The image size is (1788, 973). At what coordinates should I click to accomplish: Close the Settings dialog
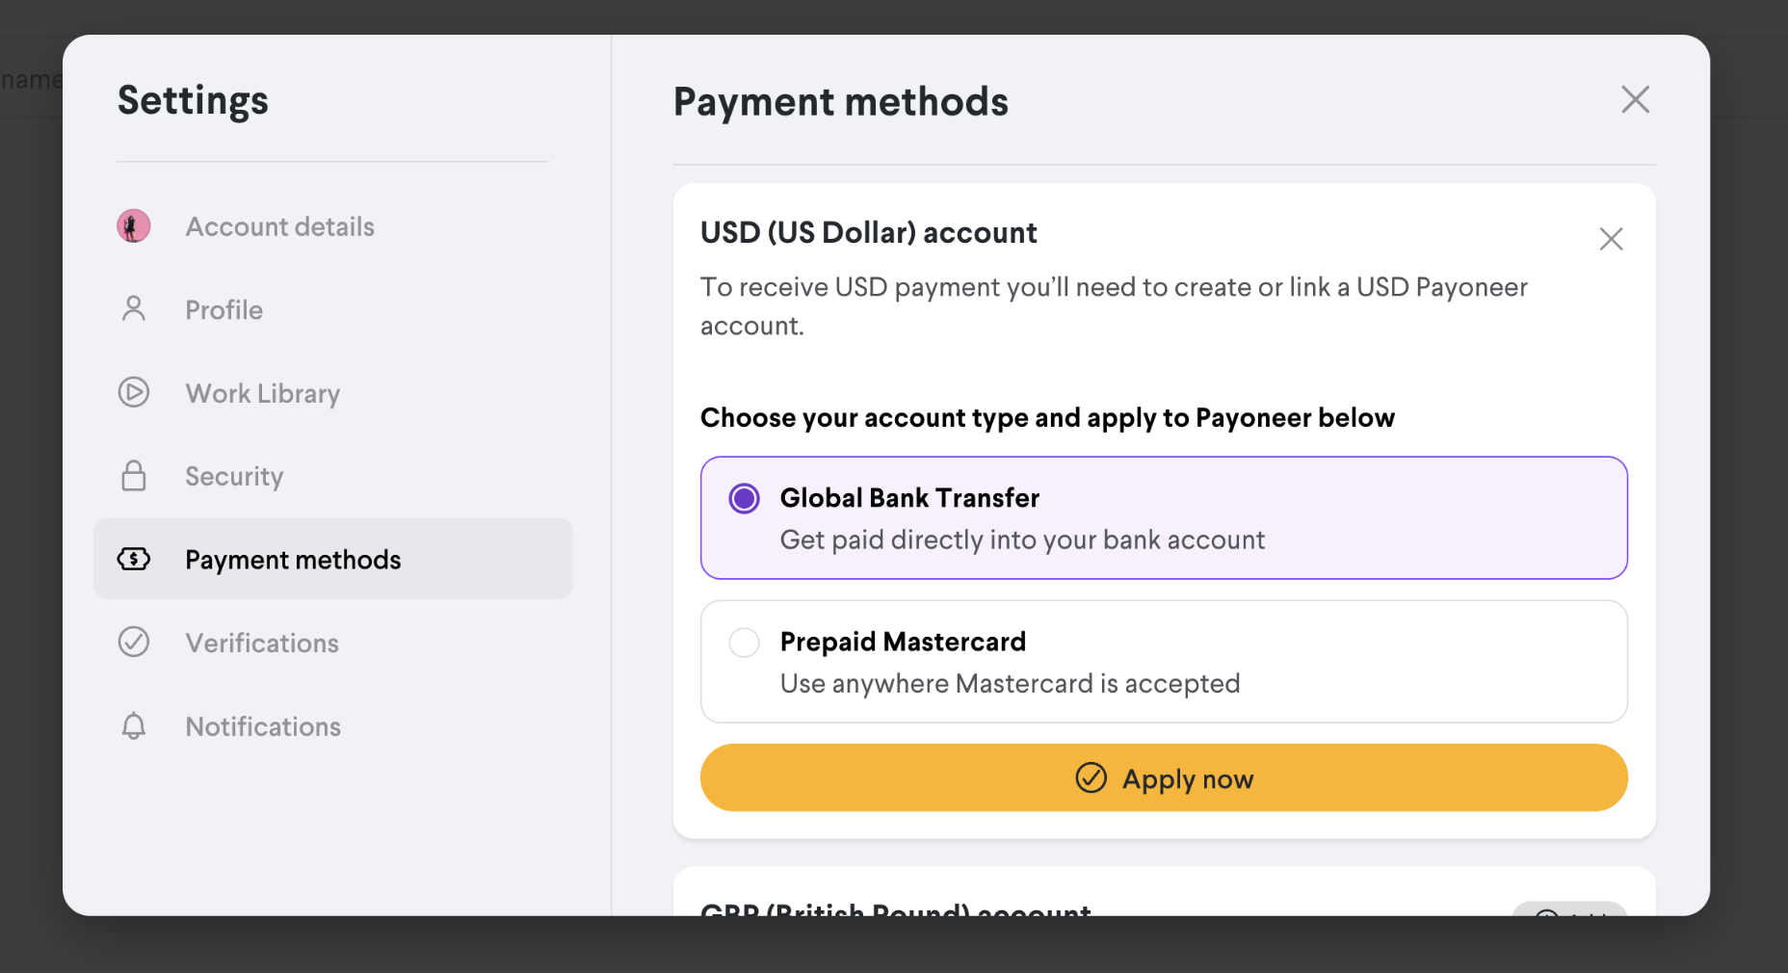[1635, 99]
